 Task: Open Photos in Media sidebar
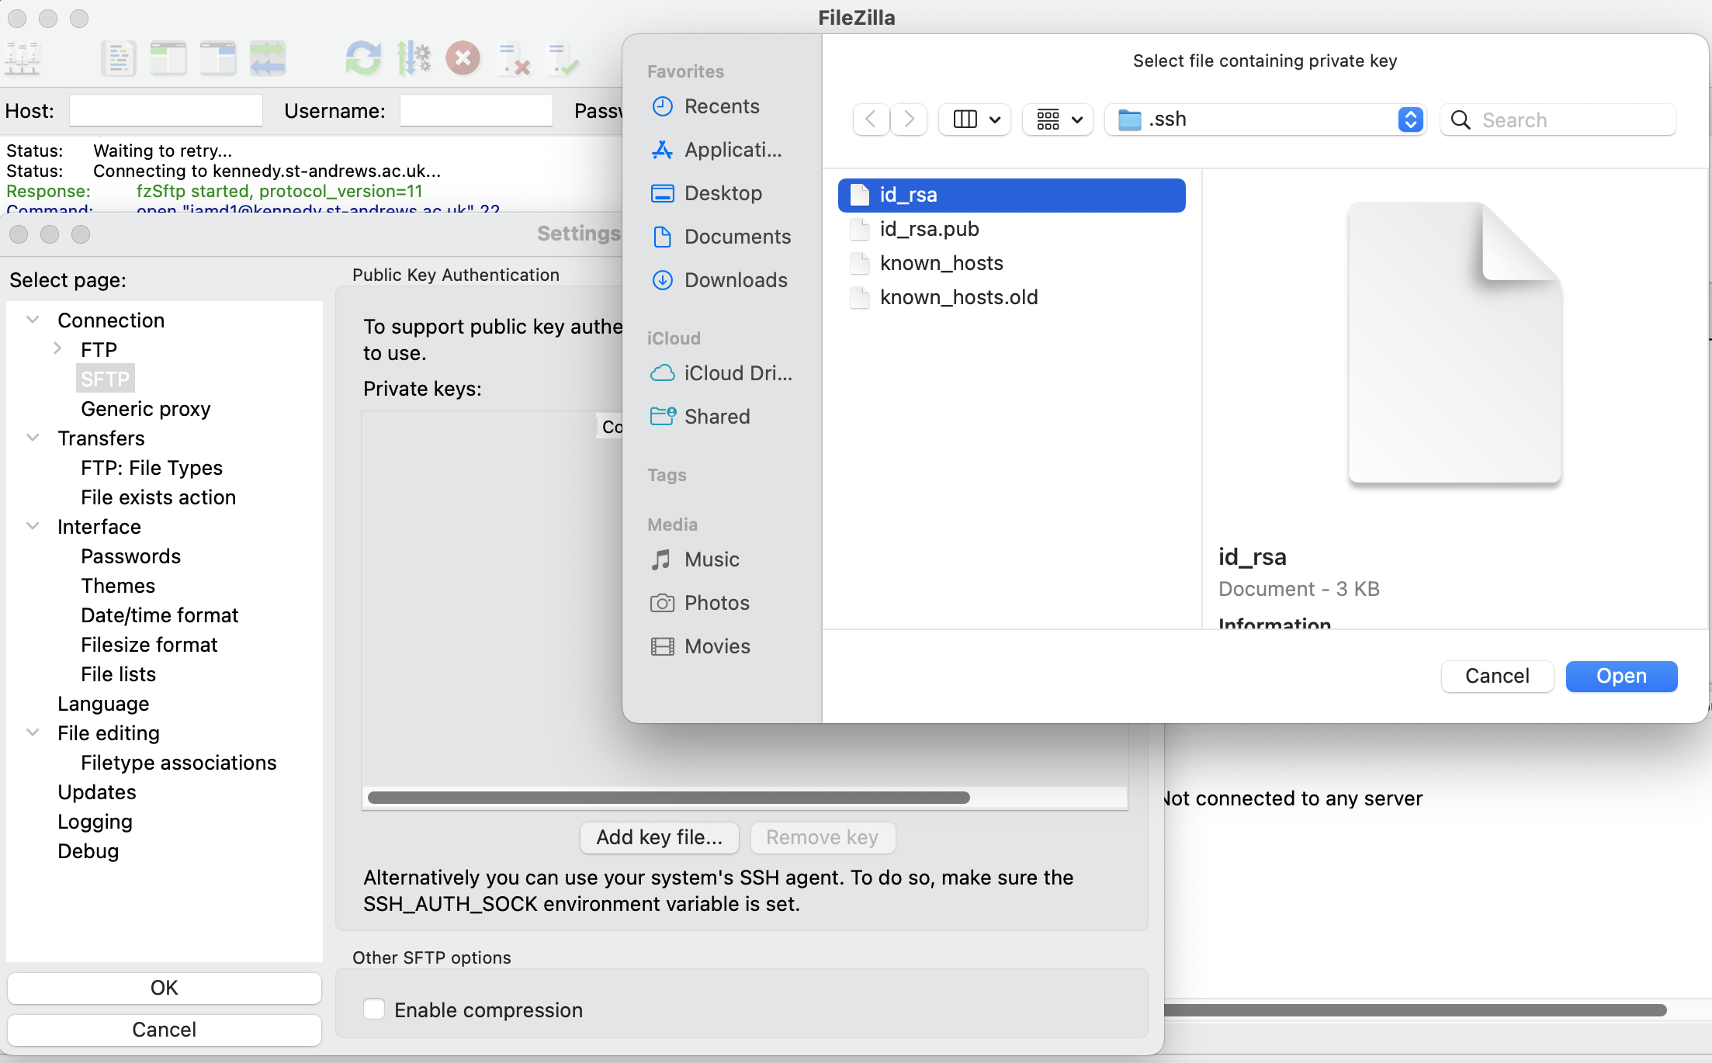pyautogui.click(x=722, y=603)
